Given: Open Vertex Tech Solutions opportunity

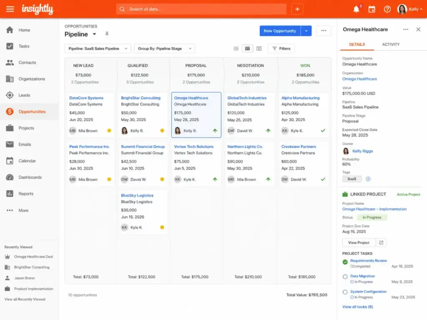Looking at the screenshot, I should [x=193, y=146].
